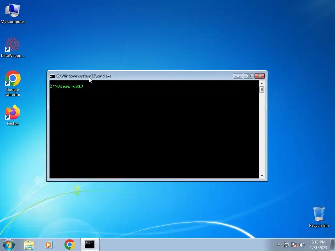Viewport: 335px width, 251px height.
Task: Minimize the cmd.exe window
Action: point(238,76)
